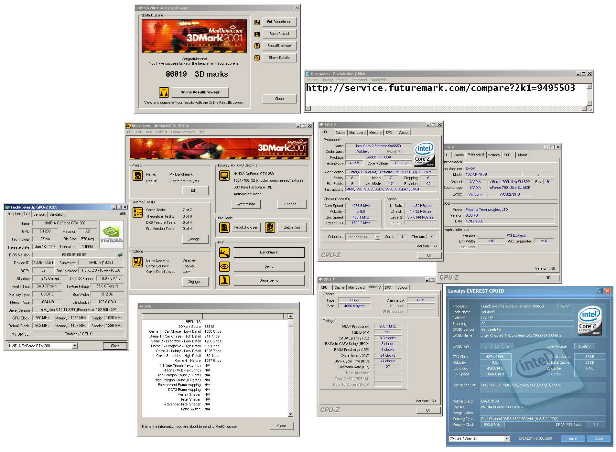
Task: Click the Online ResultBrowser yellow icon
Action: click(x=164, y=92)
